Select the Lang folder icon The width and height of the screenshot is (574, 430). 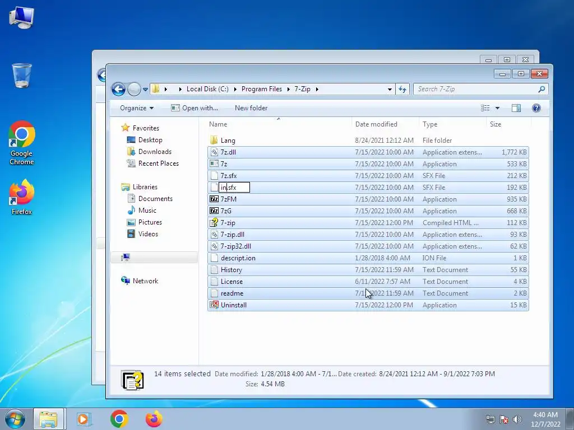[214, 140]
